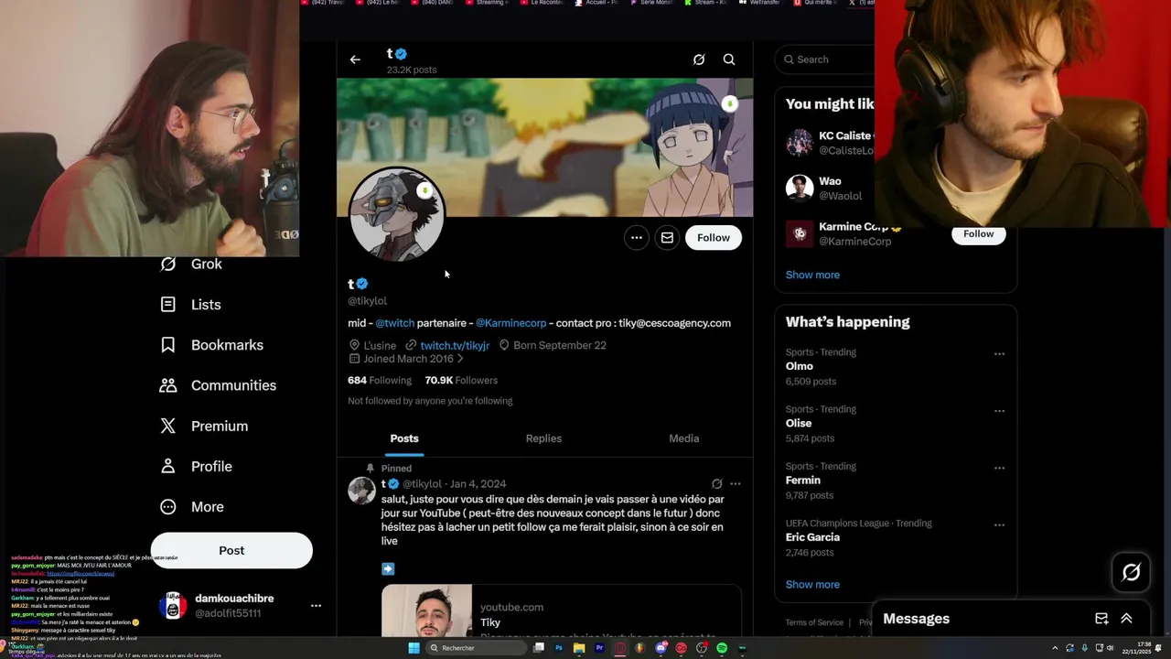The width and height of the screenshot is (1171, 659).
Task: Show hidden system tray icons chevron
Action: 1055,648
